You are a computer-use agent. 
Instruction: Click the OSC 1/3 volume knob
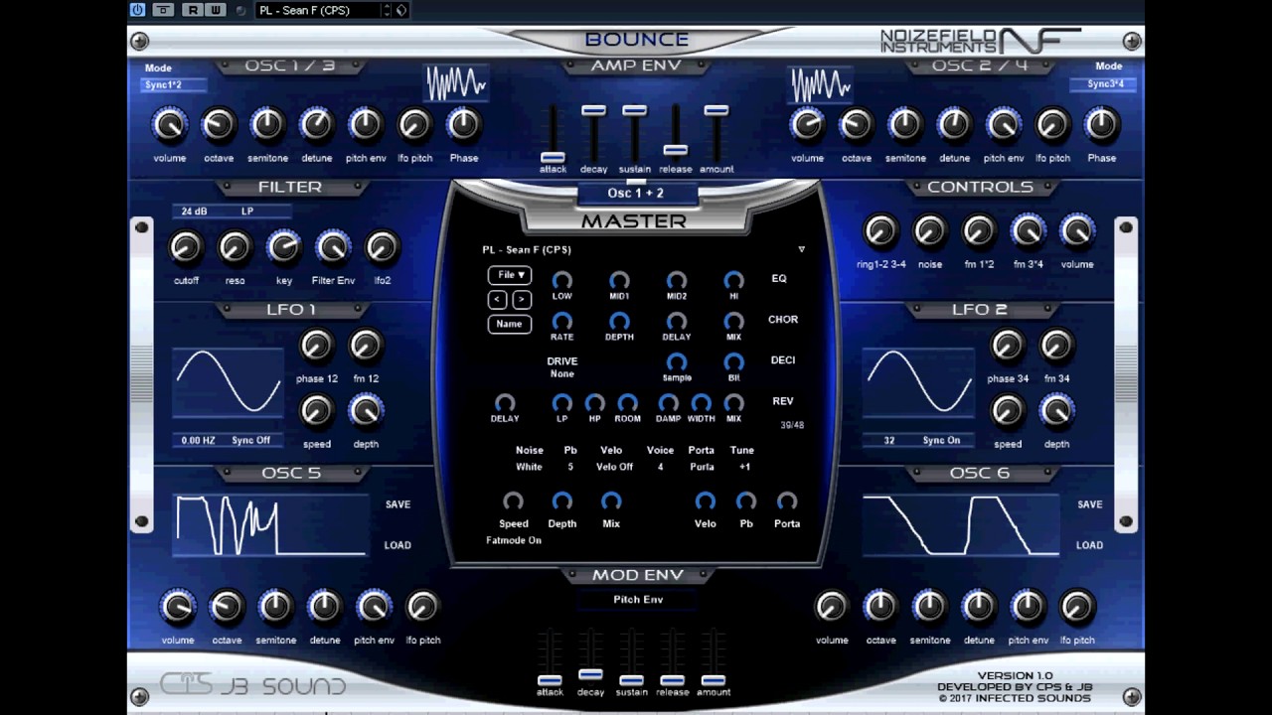[x=169, y=125]
